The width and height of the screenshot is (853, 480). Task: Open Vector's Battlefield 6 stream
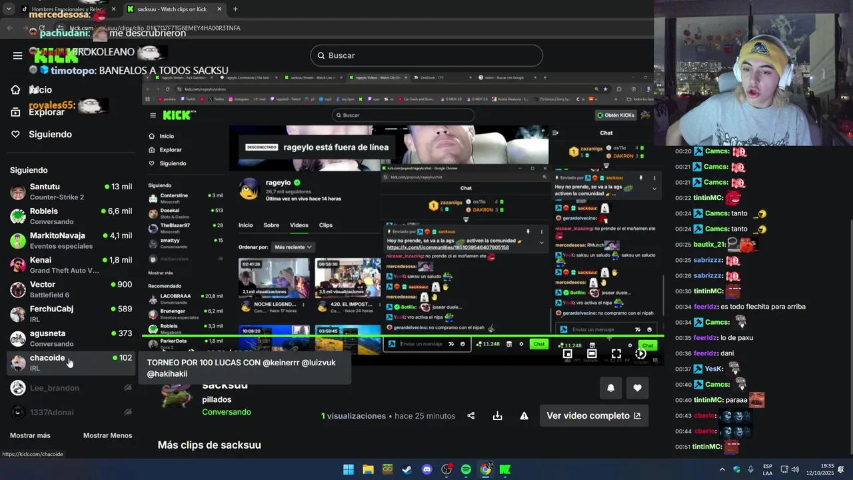coord(71,289)
